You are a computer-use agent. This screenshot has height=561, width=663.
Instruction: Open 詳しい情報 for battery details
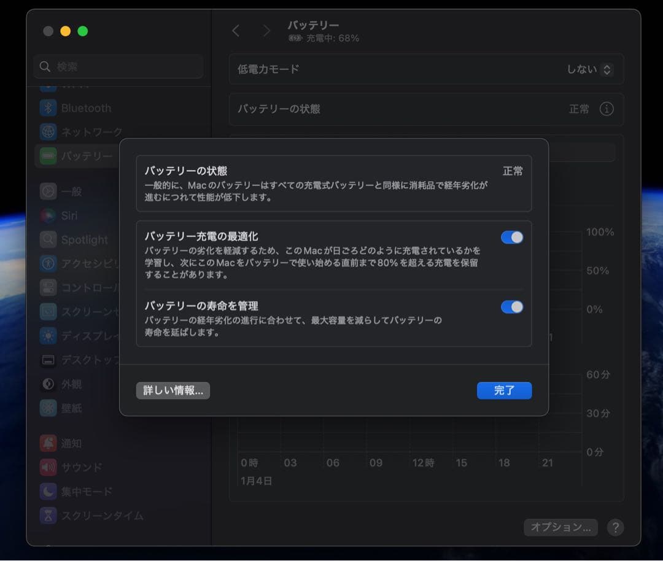click(173, 390)
